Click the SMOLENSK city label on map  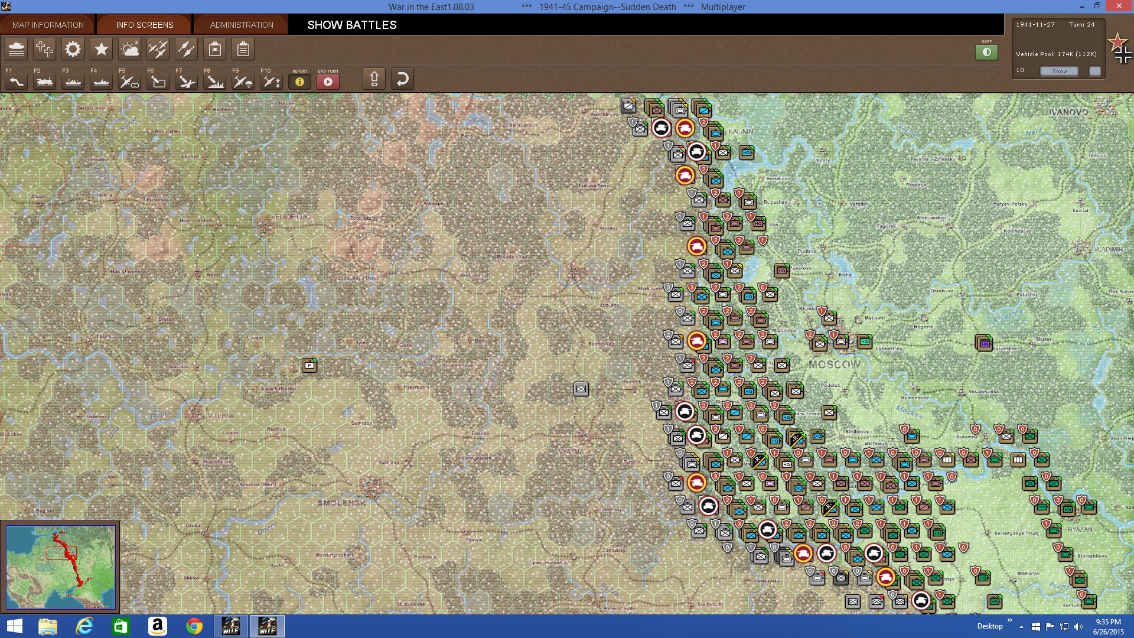tap(341, 503)
